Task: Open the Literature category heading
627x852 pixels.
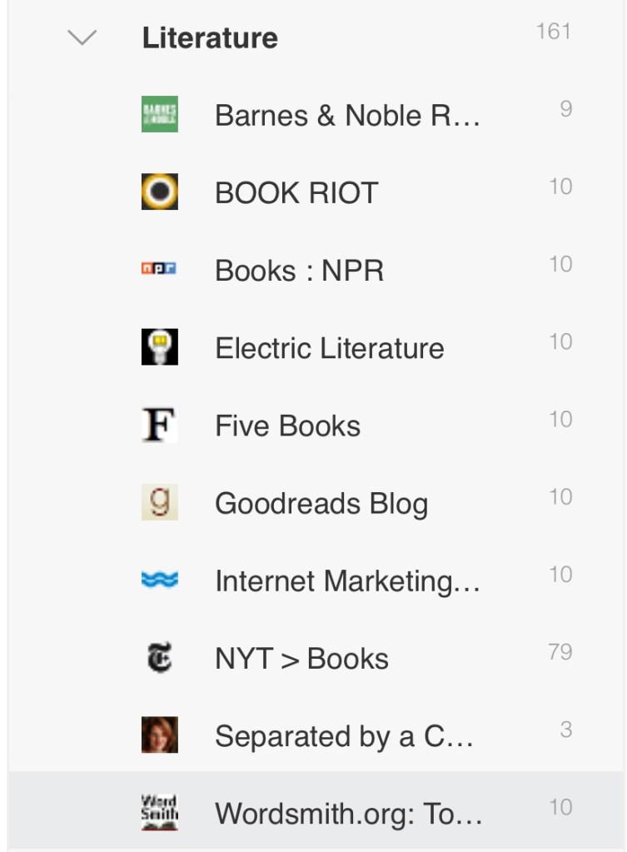Action: point(210,38)
